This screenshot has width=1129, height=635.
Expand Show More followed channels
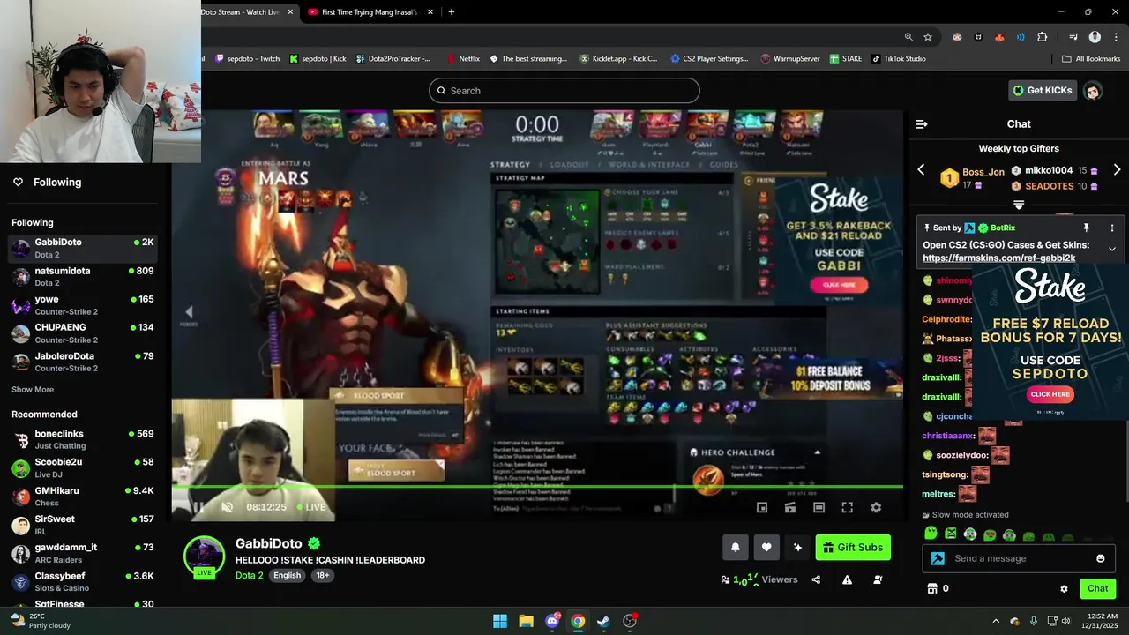pyautogui.click(x=33, y=389)
